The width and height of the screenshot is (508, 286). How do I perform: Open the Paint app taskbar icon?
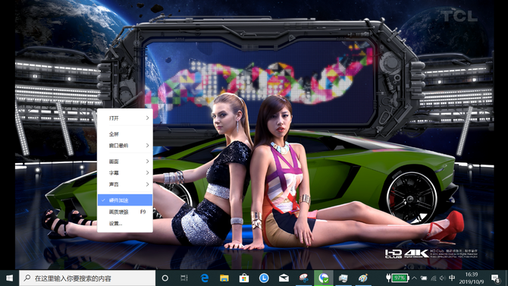pyautogui.click(x=363, y=278)
